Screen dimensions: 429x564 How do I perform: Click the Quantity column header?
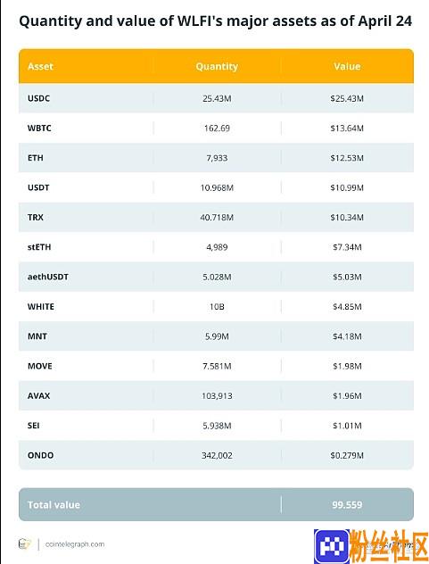coord(217,67)
